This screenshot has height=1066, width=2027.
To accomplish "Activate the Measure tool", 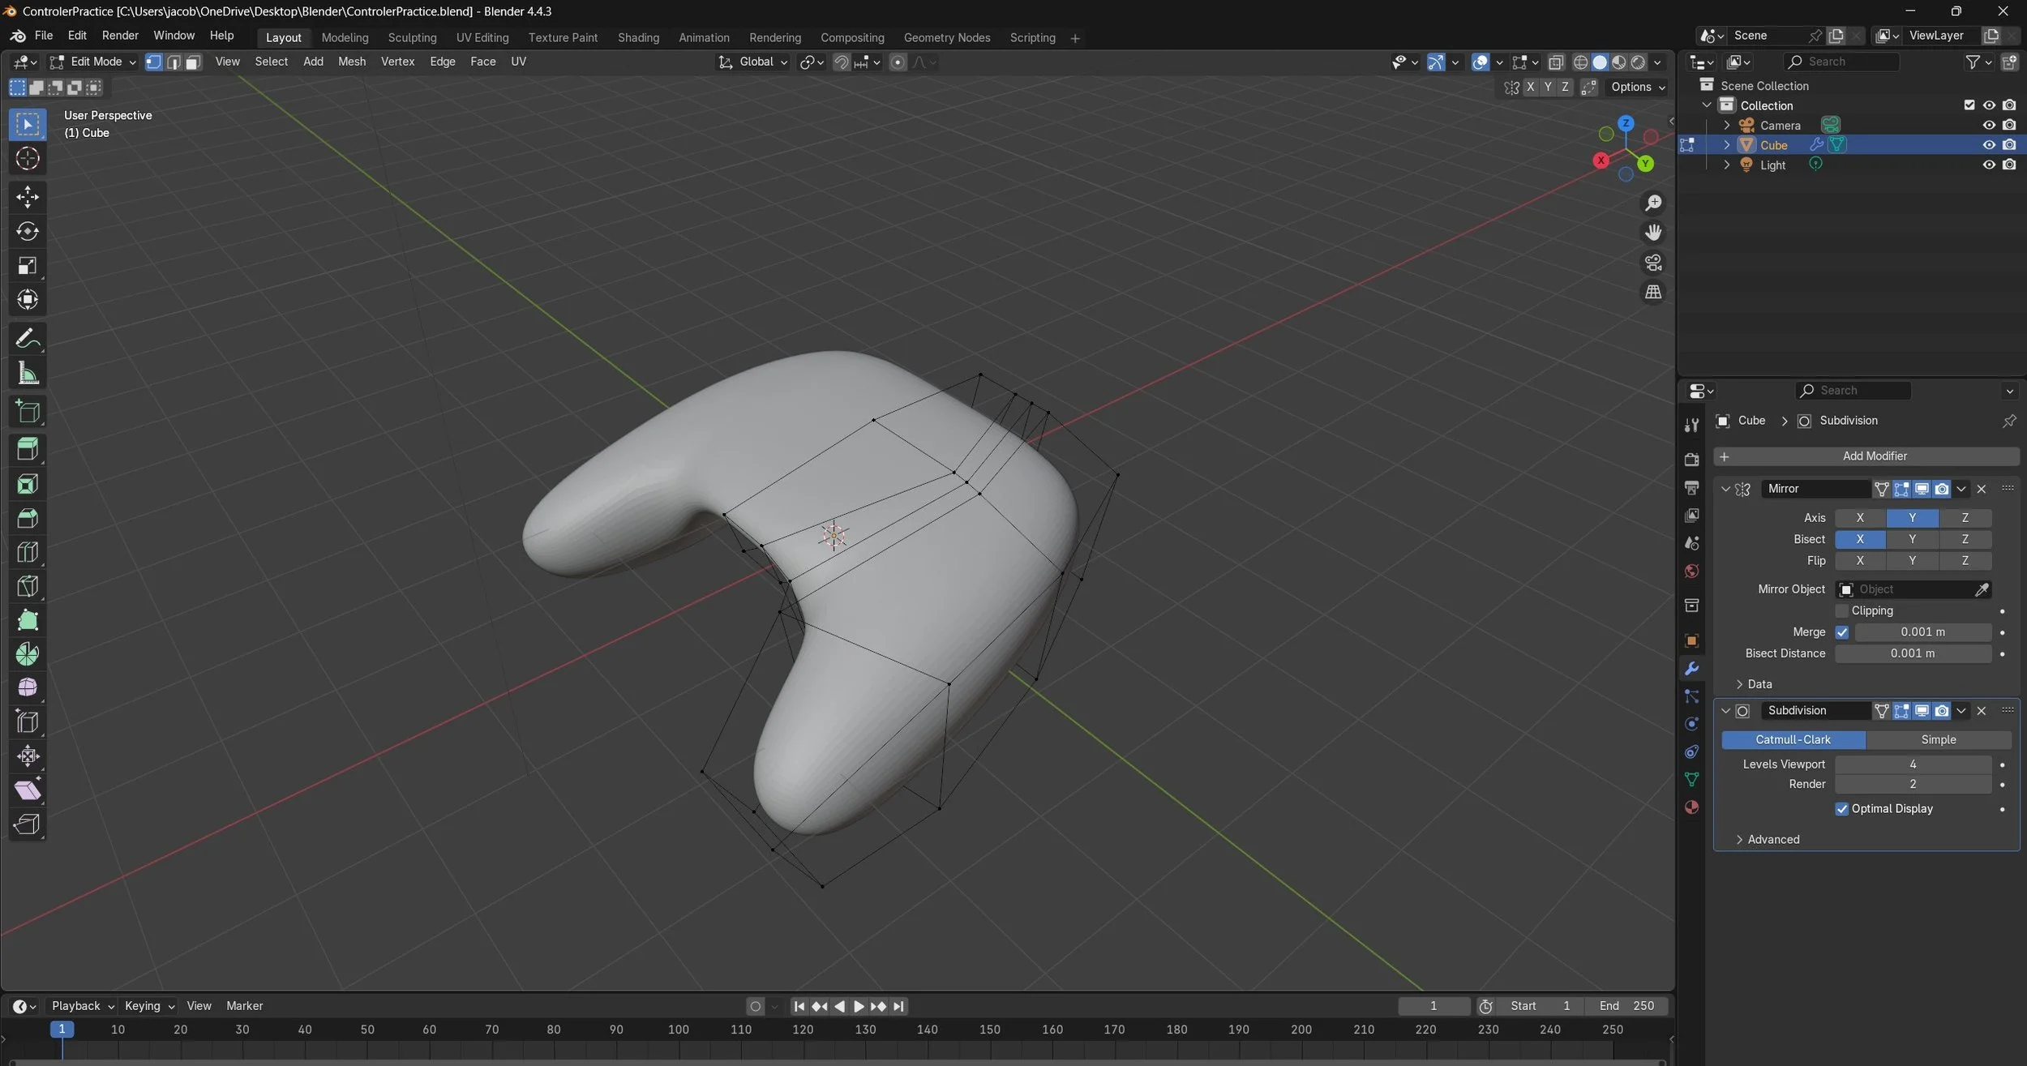I will [x=28, y=374].
